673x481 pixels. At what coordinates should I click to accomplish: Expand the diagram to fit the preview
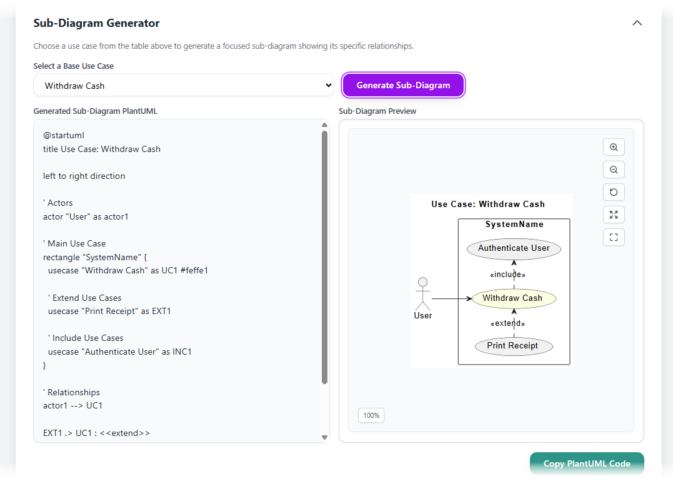pyautogui.click(x=614, y=215)
